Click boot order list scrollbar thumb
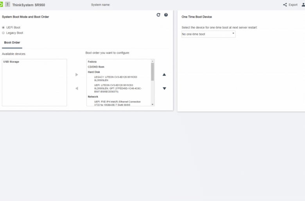The image size is (305, 201). point(152,72)
